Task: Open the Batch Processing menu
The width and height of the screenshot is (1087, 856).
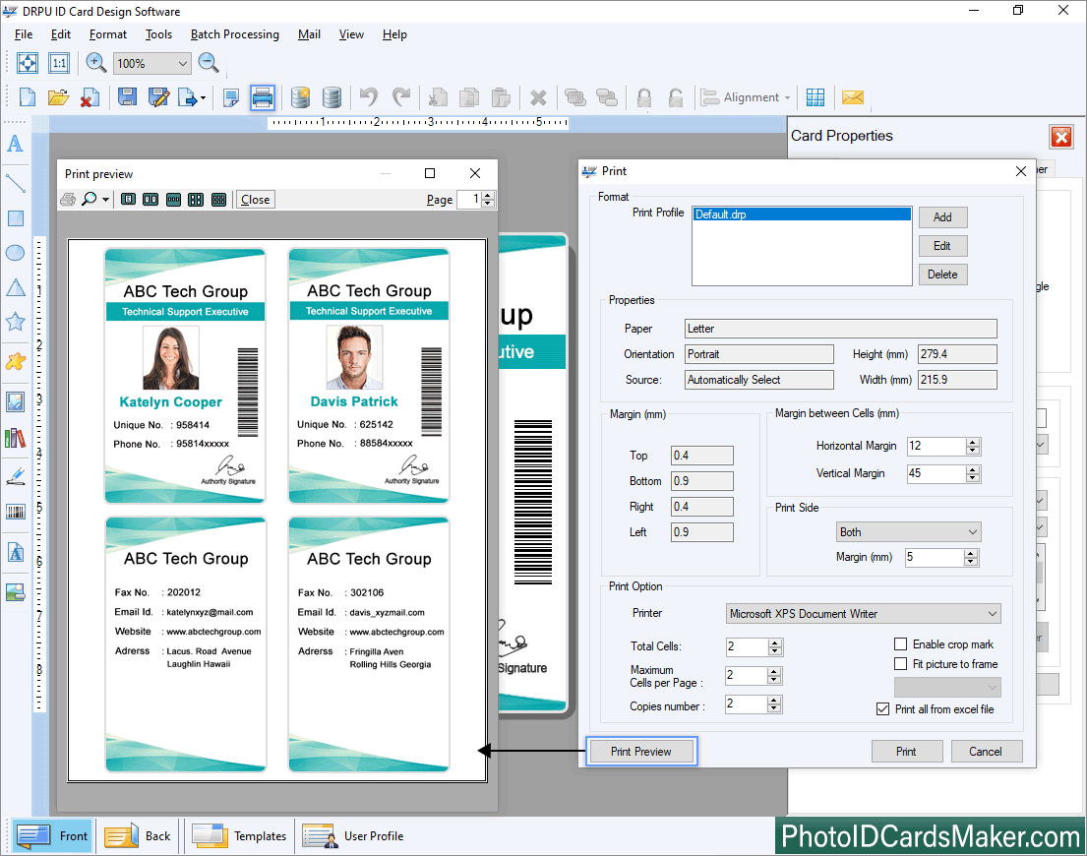Action: tap(234, 34)
